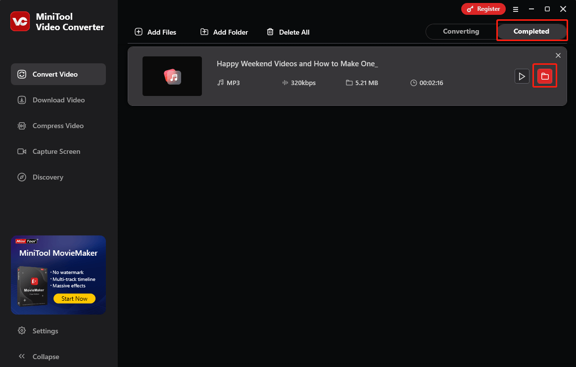Click the Collapse double-chevron icon
The width and height of the screenshot is (576, 367).
(22, 356)
